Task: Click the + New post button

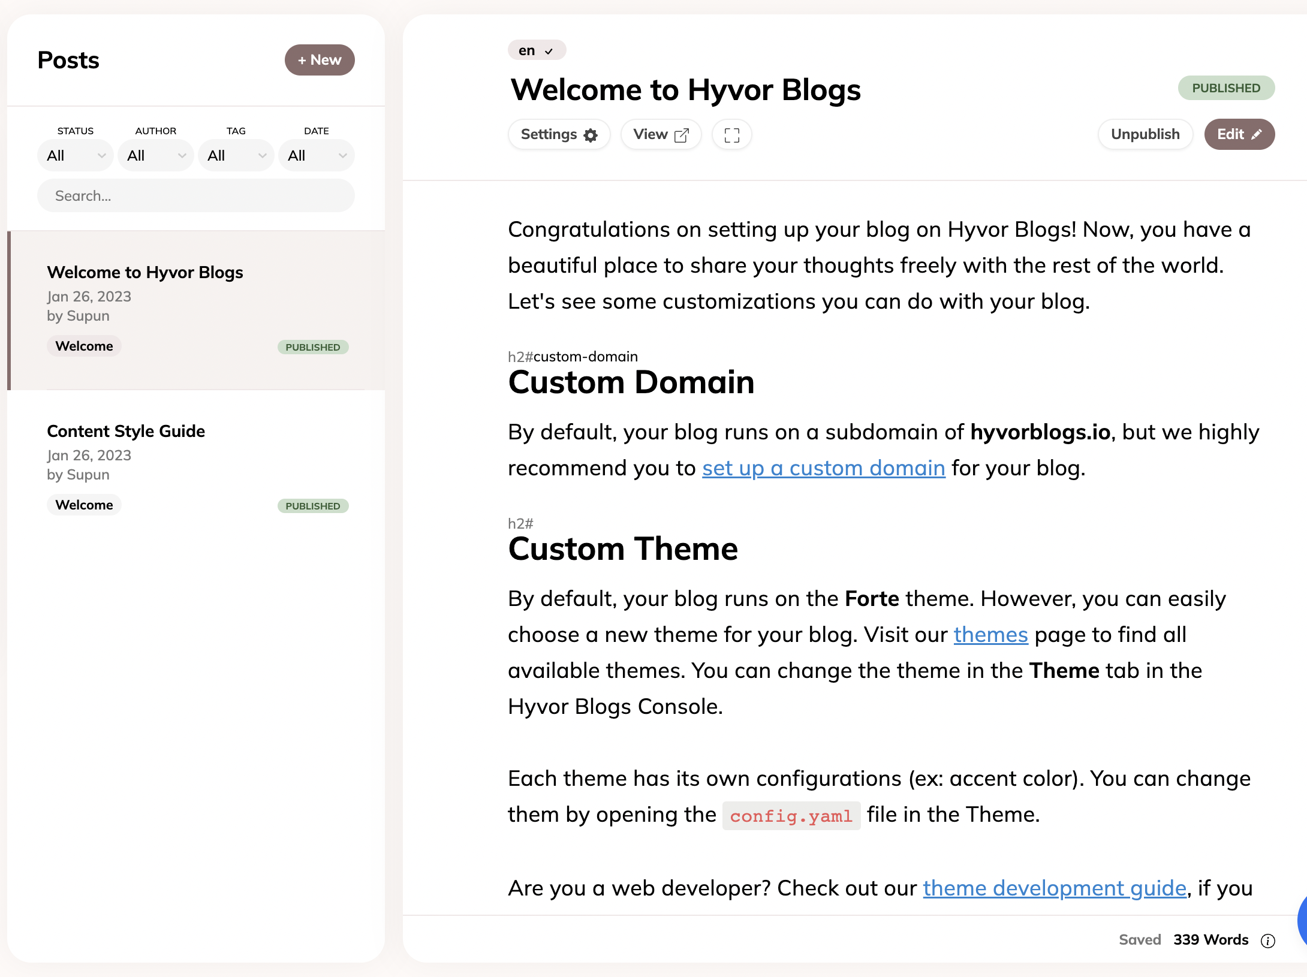Action: coord(319,60)
